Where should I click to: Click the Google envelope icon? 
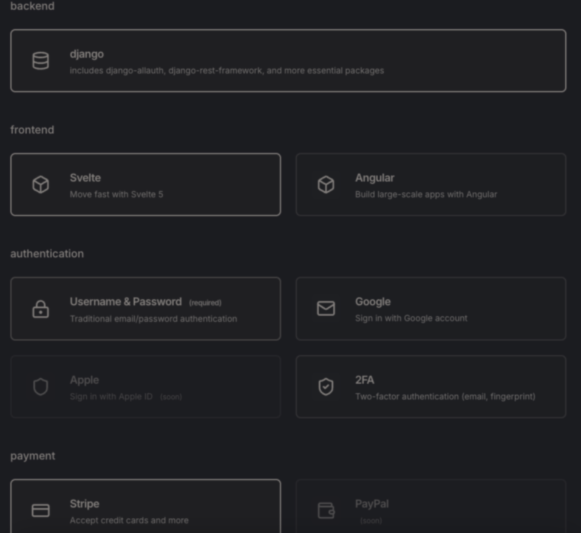click(326, 308)
